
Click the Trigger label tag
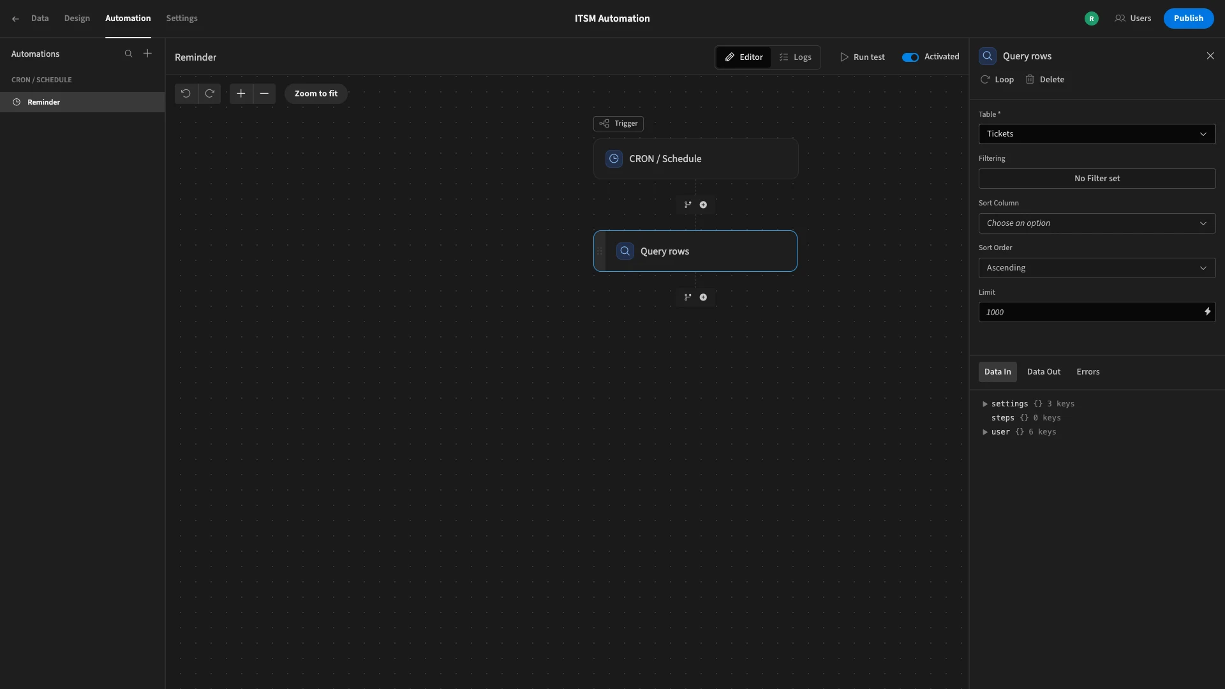(618, 124)
